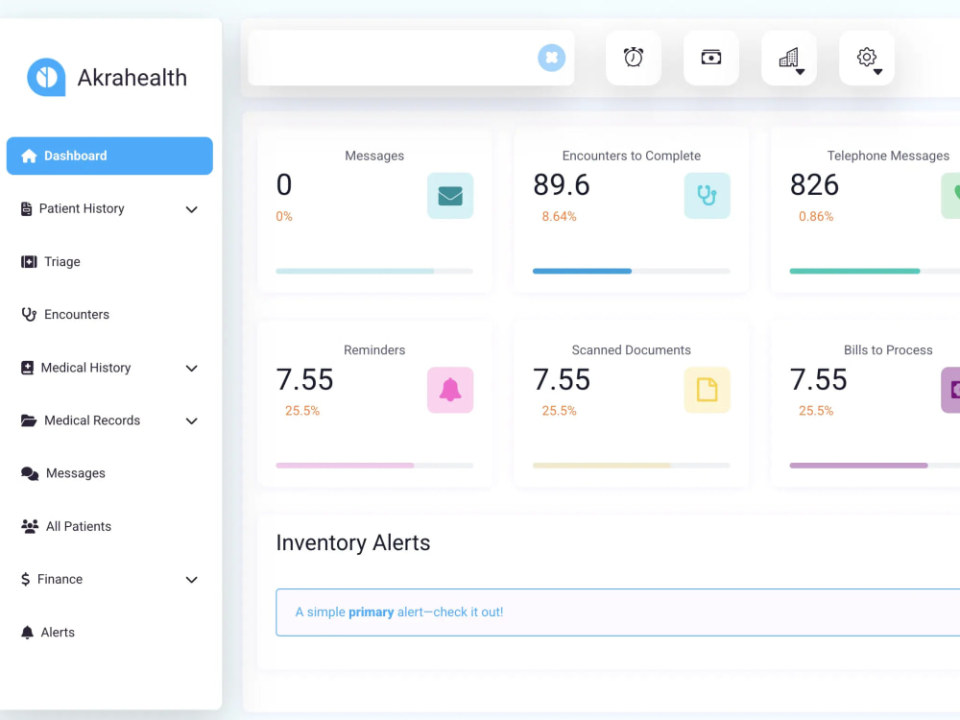The height and width of the screenshot is (720, 960).
Task: Open the Dashboard menu item
Action: pos(109,156)
